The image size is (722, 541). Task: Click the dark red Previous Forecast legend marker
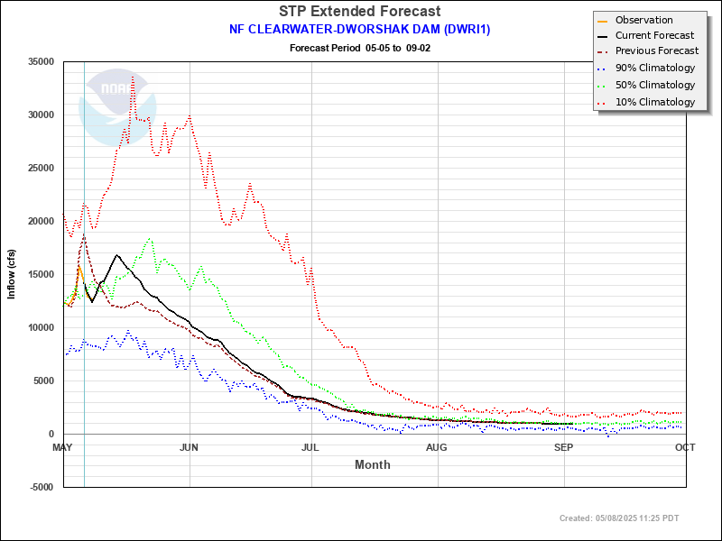pyautogui.click(x=604, y=52)
